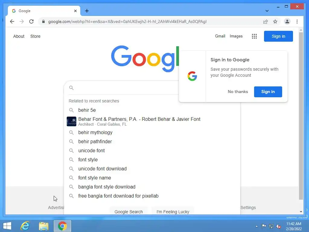
Task: Open the Action Center flag icon
Action: point(264,226)
